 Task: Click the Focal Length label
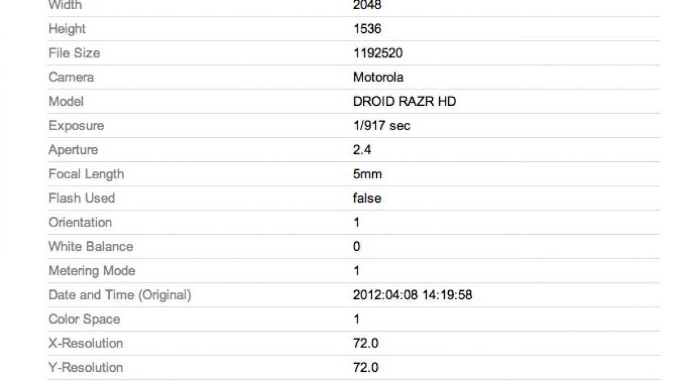[86, 174]
